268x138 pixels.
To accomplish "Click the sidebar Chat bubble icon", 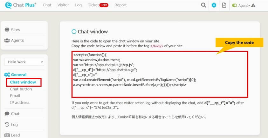I will point(7,114).
